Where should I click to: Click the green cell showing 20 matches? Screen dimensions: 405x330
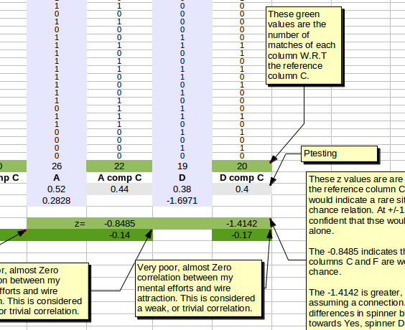[242, 166]
